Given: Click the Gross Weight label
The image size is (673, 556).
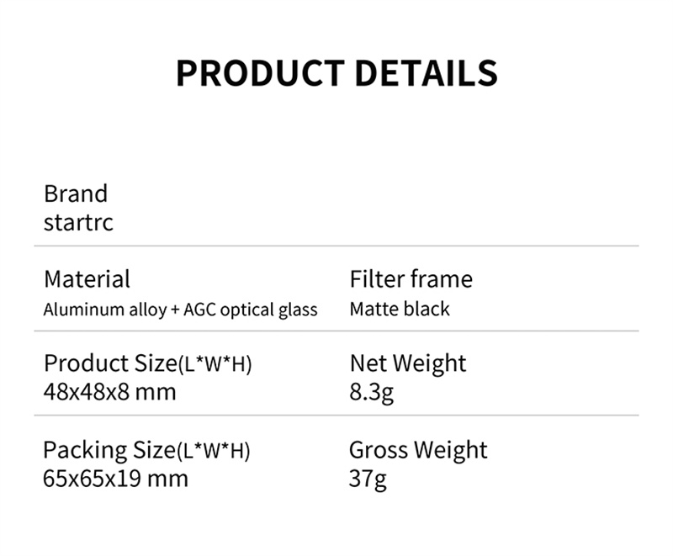Looking at the screenshot, I should 418,450.
